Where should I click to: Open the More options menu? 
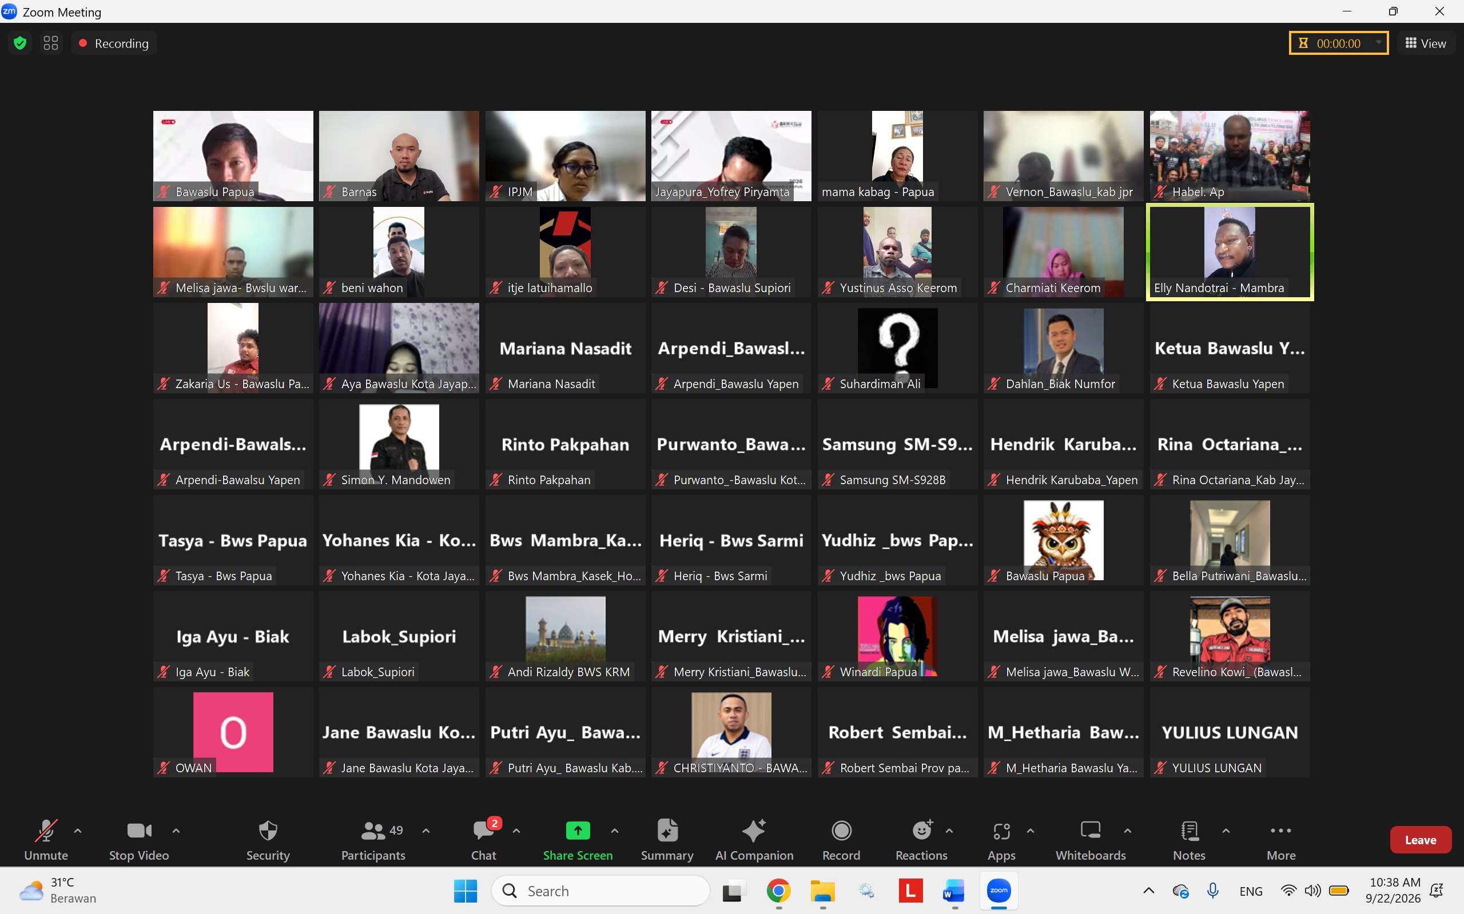(x=1281, y=840)
